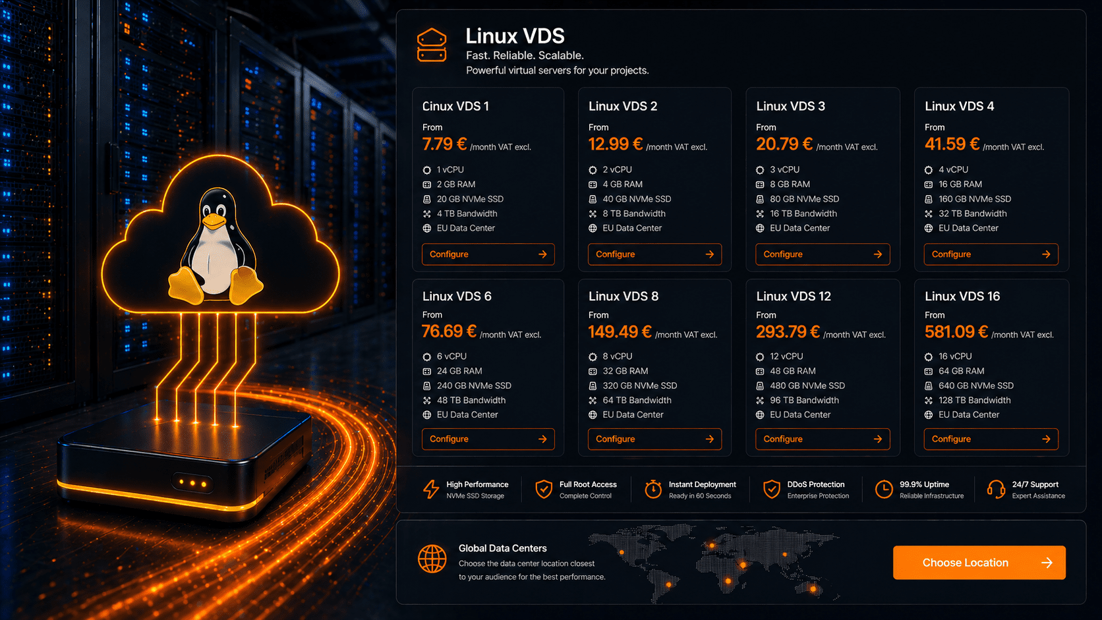
Task: Configure the Linux VDS 4 plan
Action: [991, 254]
